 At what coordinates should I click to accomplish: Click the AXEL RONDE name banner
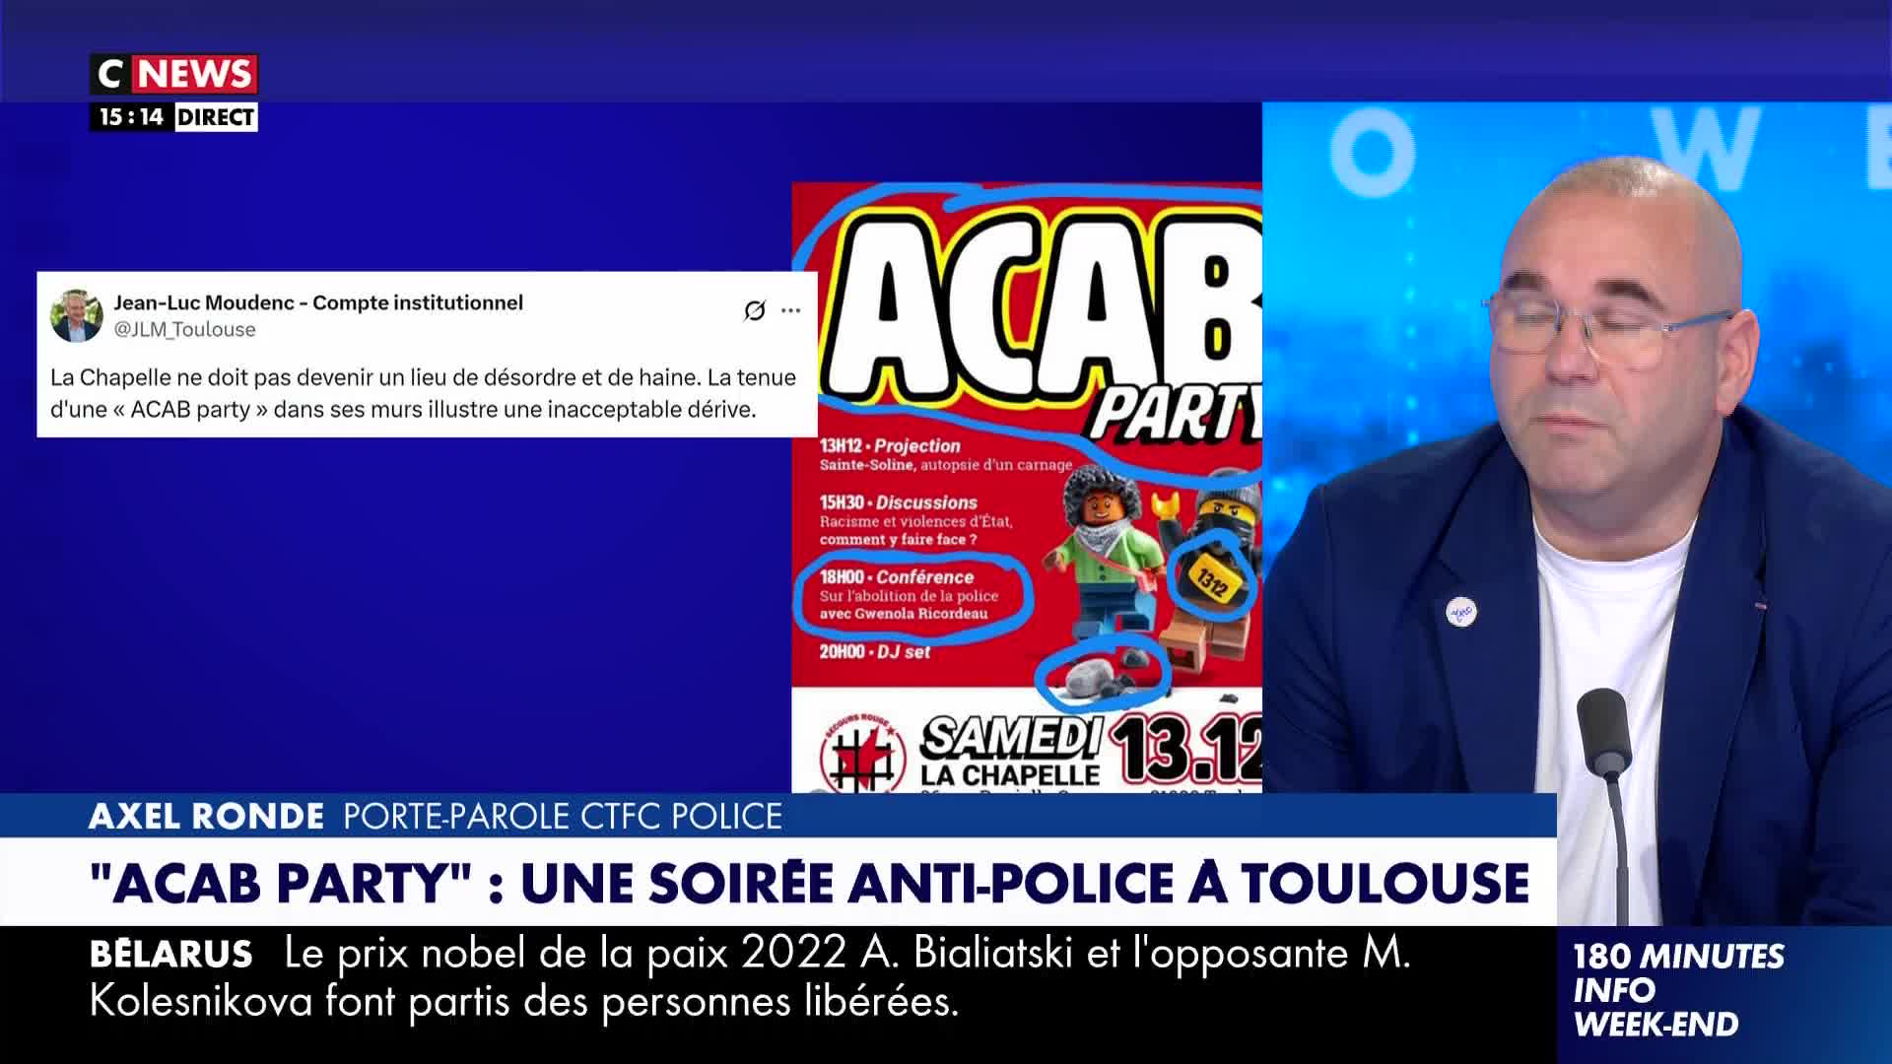pyautogui.click(x=436, y=817)
